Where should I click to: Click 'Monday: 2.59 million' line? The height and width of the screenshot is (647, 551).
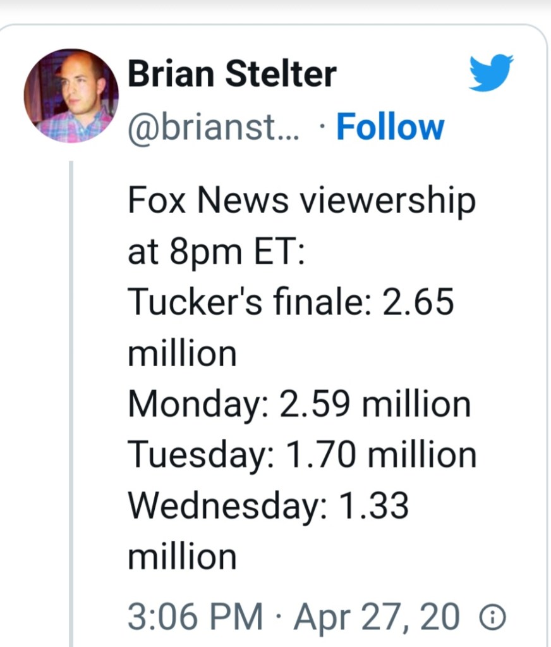click(x=299, y=405)
